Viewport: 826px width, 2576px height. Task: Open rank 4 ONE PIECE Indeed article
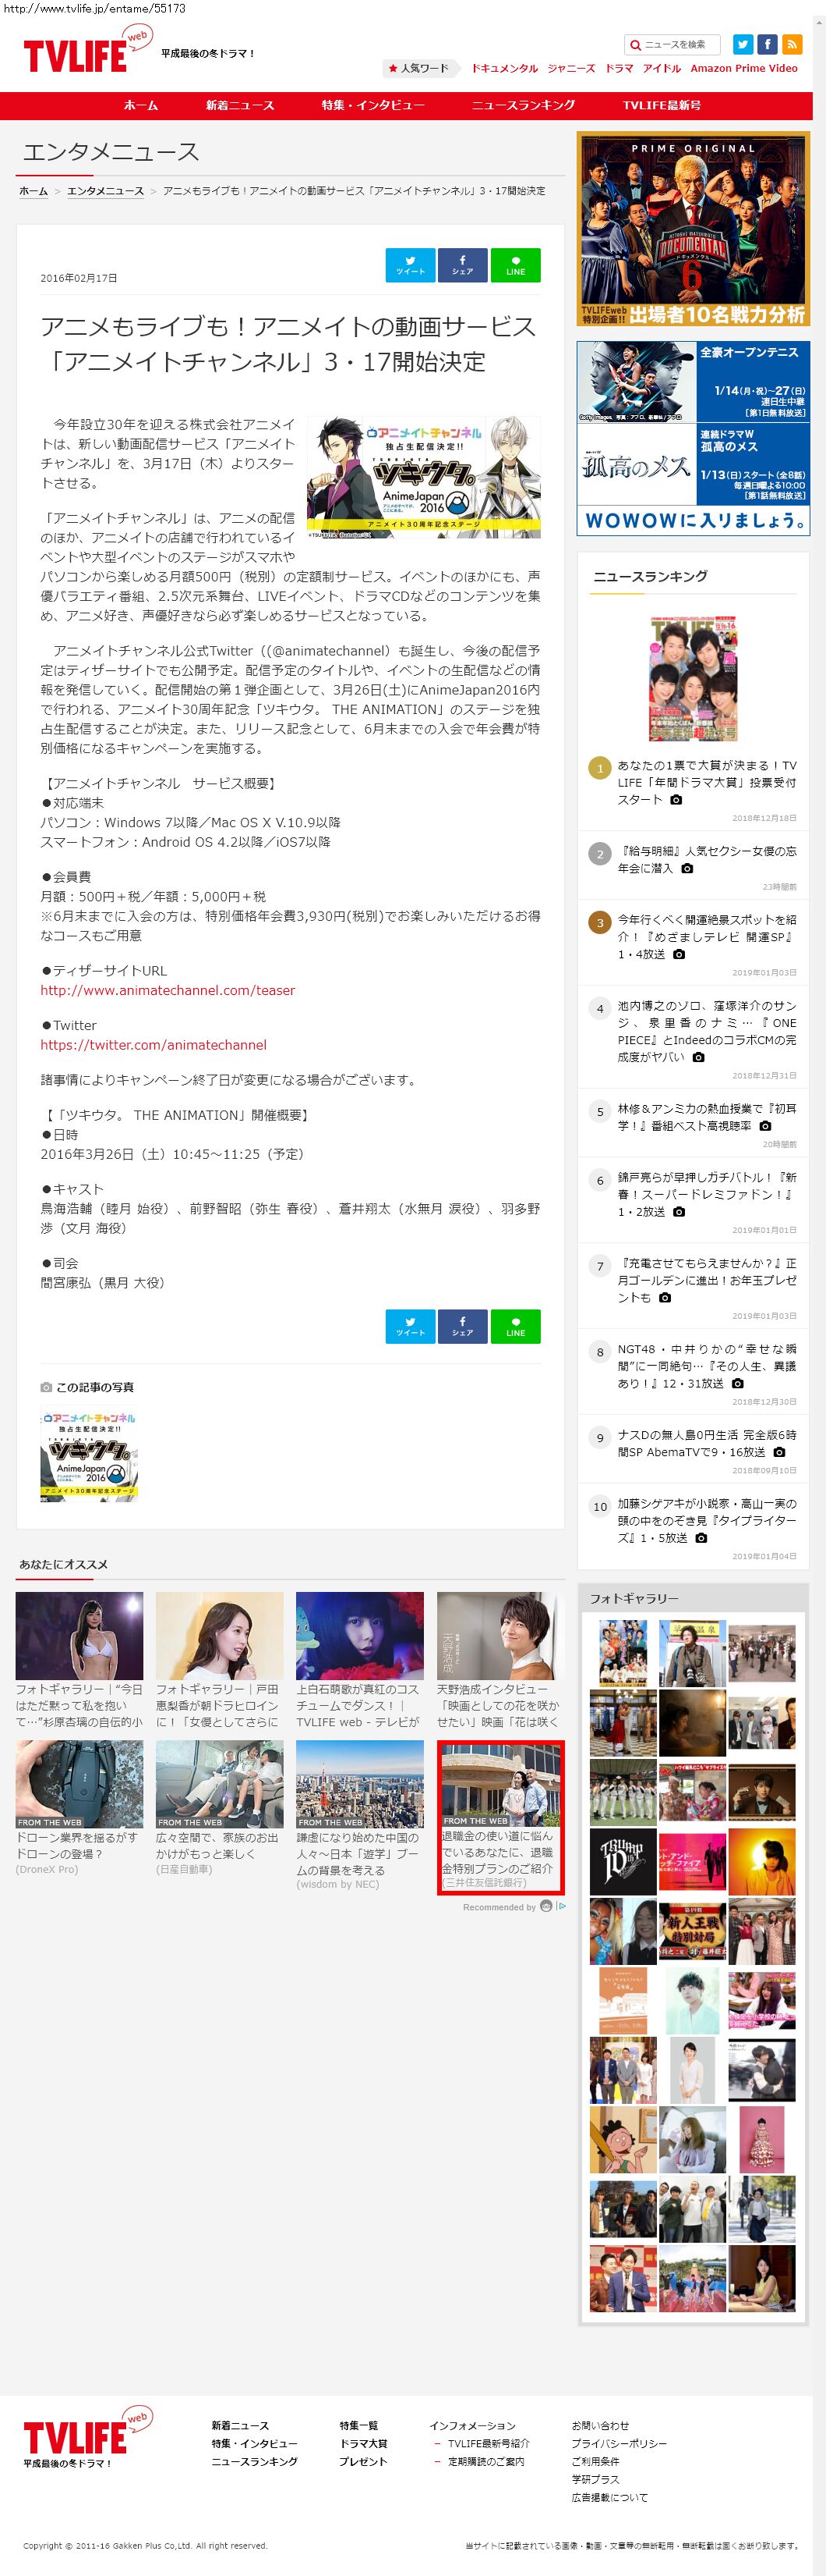click(x=707, y=1032)
